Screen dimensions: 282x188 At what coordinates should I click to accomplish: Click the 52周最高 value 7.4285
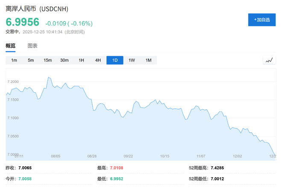point(217,168)
